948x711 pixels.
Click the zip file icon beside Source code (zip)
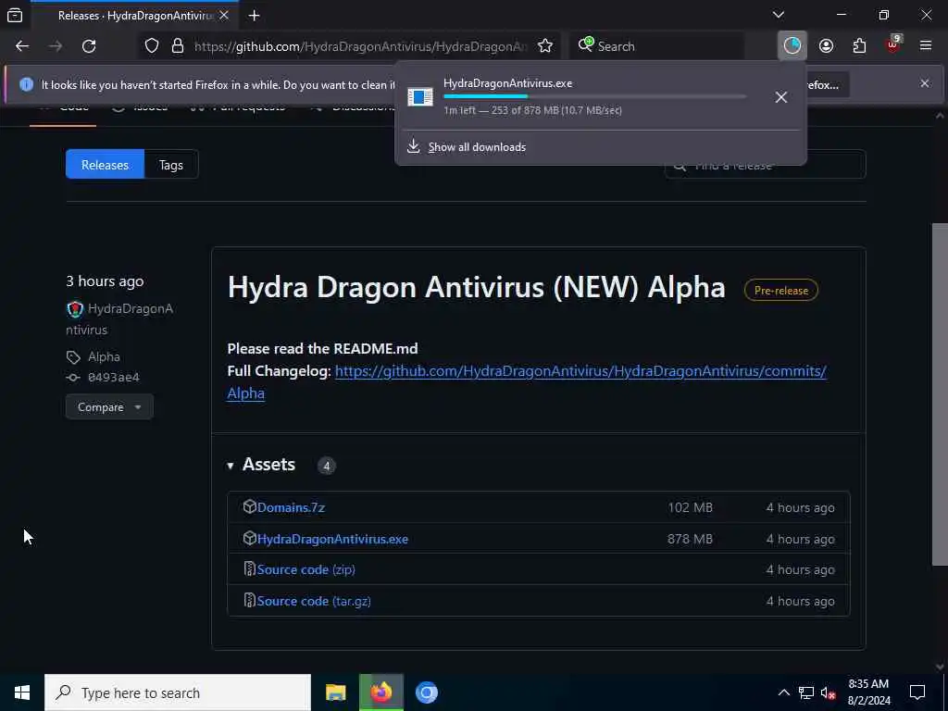249,568
